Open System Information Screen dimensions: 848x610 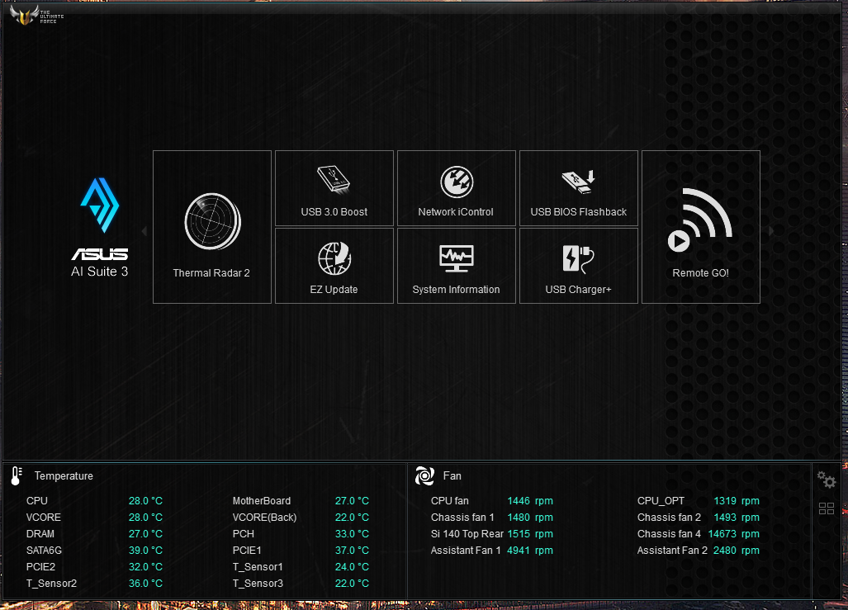(x=457, y=266)
